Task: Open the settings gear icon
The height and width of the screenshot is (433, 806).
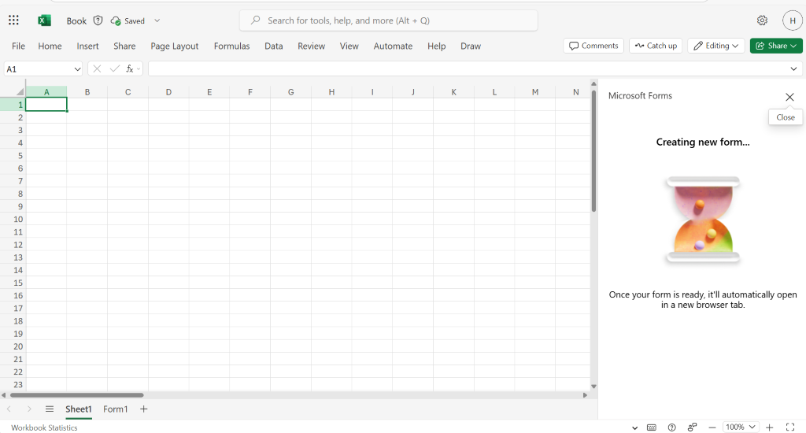Action: 762,20
